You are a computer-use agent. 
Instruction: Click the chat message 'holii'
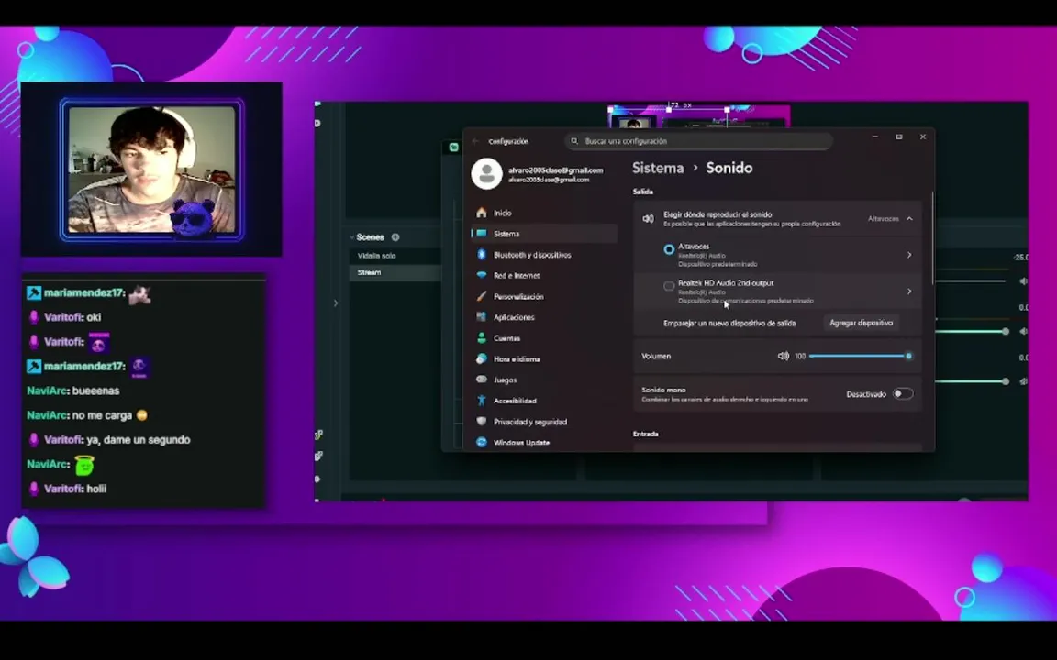coord(96,489)
